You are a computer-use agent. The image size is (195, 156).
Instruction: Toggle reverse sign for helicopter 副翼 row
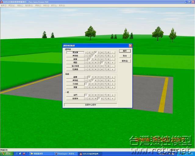click(x=112, y=59)
